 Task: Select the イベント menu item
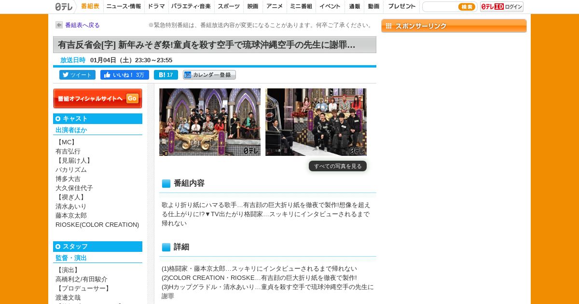tap(330, 6)
